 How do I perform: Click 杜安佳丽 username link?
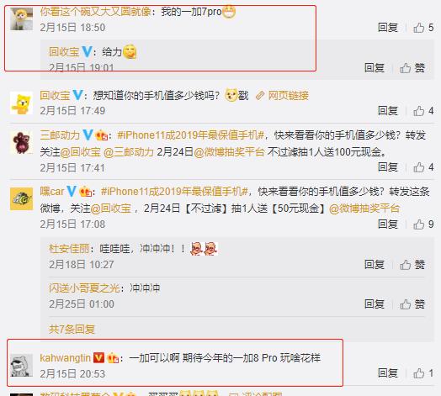(x=69, y=249)
